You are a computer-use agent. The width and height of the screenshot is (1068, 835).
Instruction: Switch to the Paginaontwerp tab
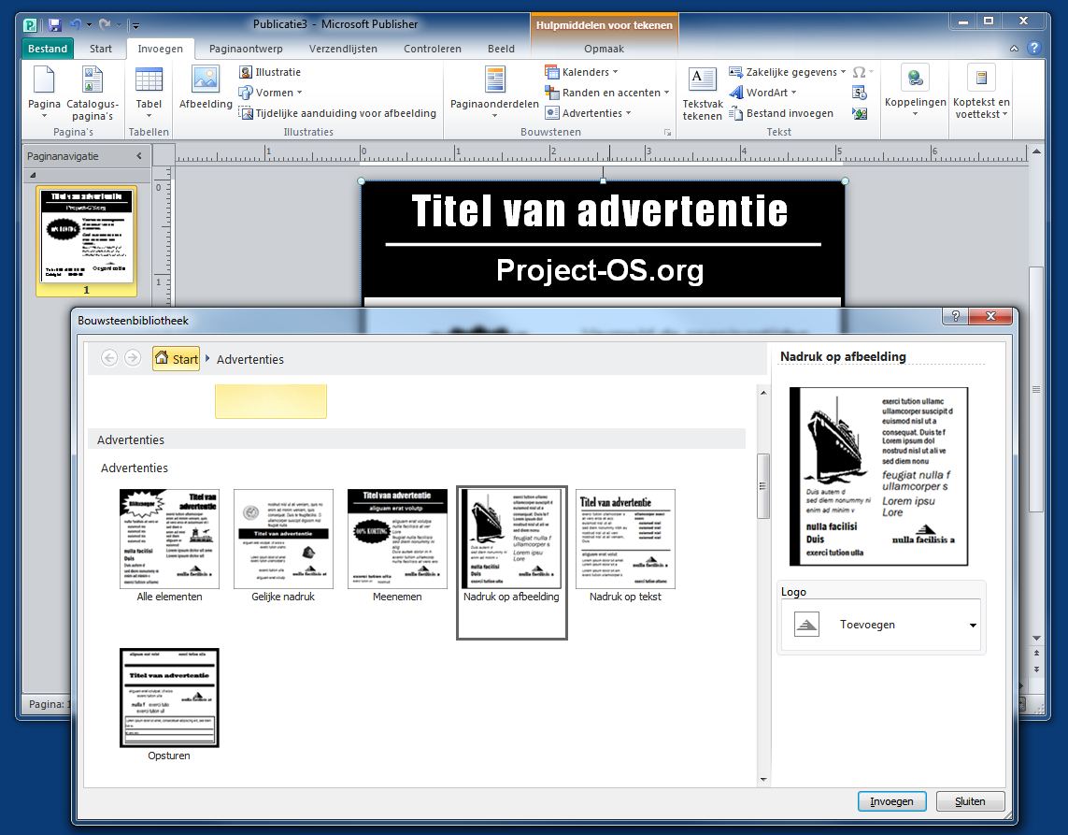(246, 49)
